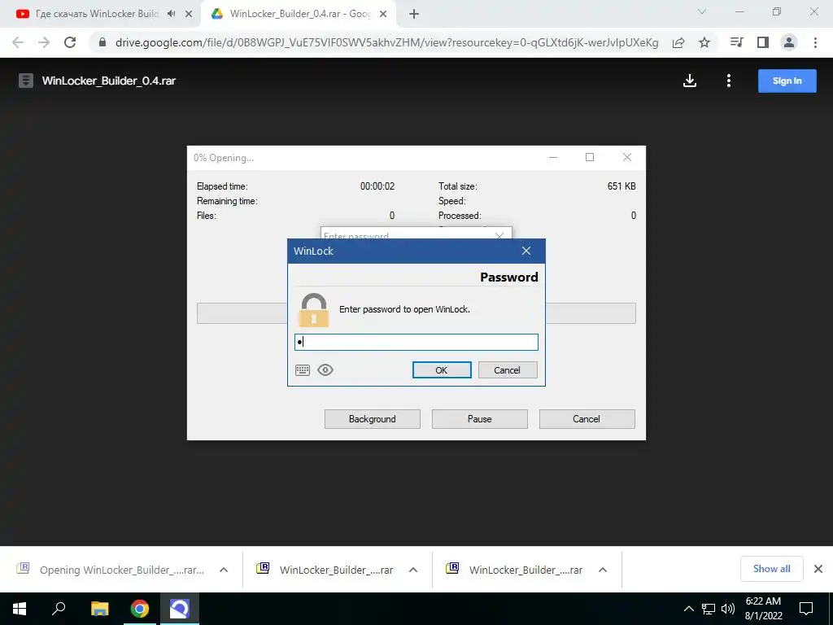Share this page icon in address bar
This screenshot has height=625, width=833.
click(x=678, y=42)
